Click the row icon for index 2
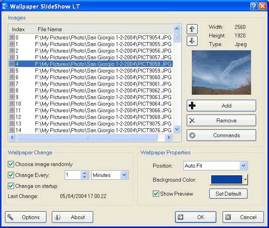 pyautogui.click(x=12, y=51)
